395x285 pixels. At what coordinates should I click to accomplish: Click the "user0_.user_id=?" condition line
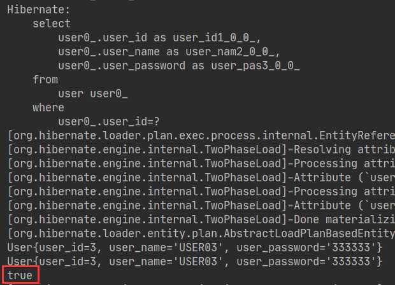click(109, 122)
